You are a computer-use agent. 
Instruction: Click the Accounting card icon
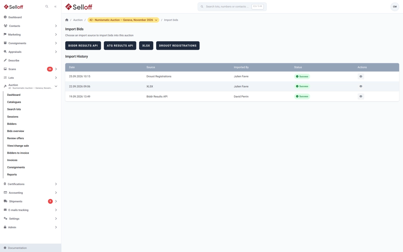pos(5,193)
